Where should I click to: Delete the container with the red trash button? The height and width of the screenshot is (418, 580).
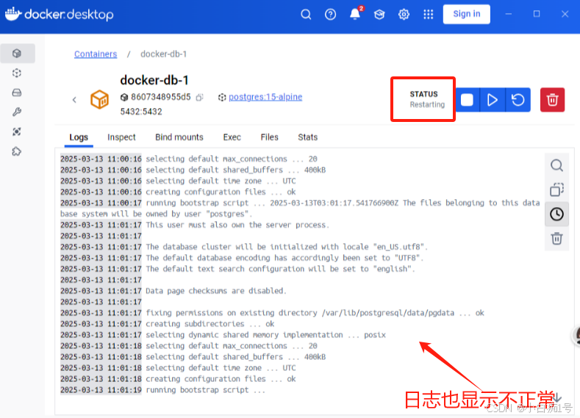[552, 100]
